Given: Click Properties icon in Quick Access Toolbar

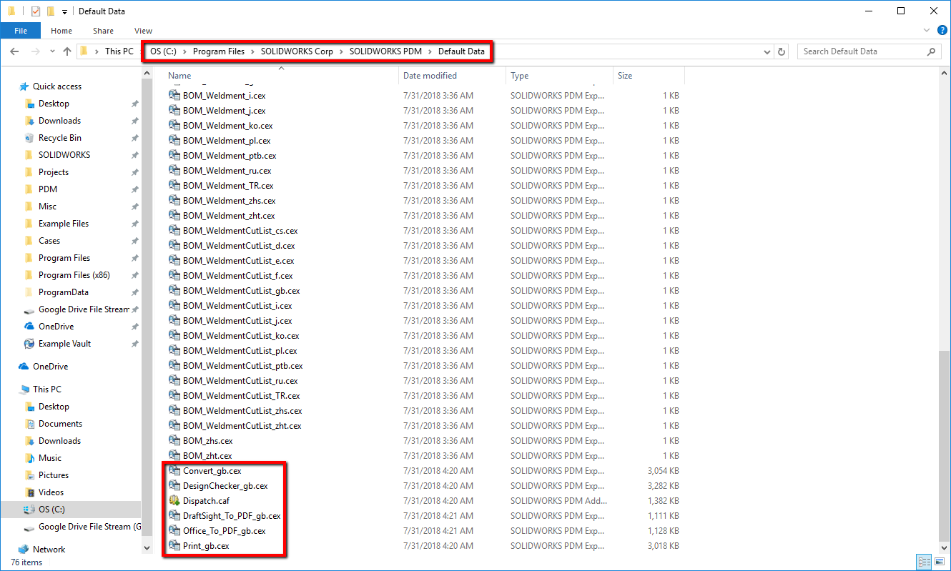Looking at the screenshot, I should 36,11.
